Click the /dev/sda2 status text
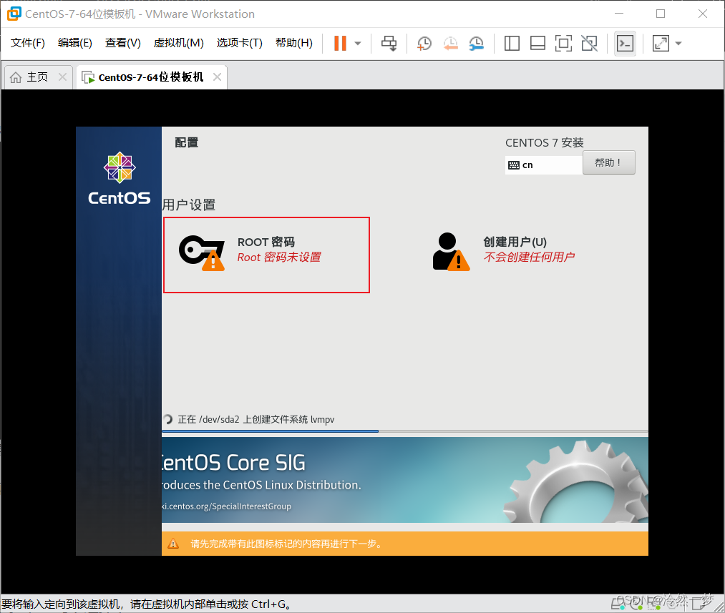Screen dimensions: 725x613 click(x=256, y=419)
